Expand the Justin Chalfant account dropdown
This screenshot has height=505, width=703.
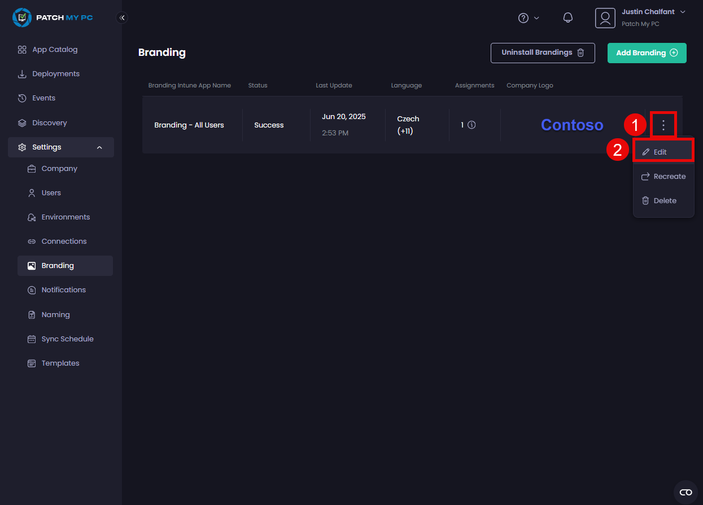click(x=682, y=12)
